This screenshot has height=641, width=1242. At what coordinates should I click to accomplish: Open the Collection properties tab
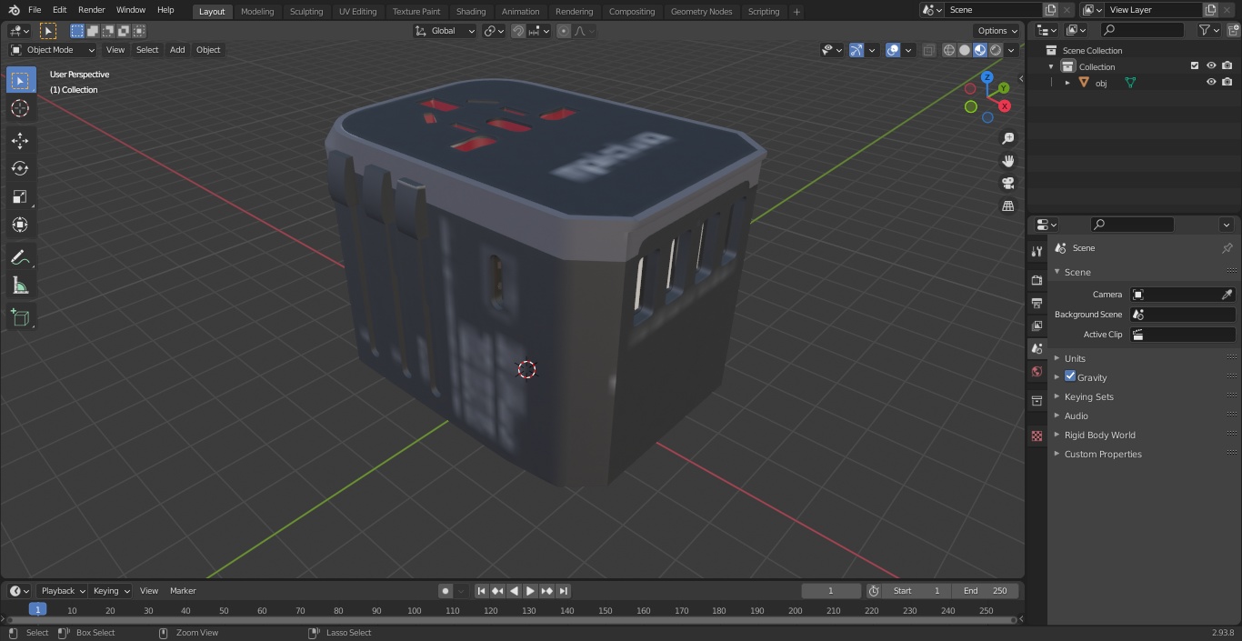click(1037, 400)
